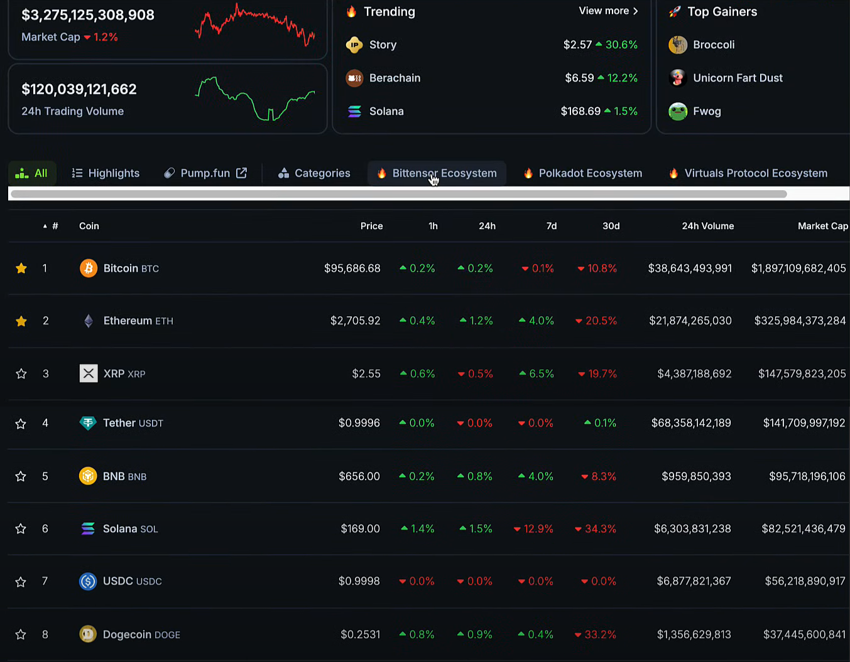Click the Dogecoin logo icon
Image resolution: width=850 pixels, height=662 pixels.
click(x=88, y=634)
